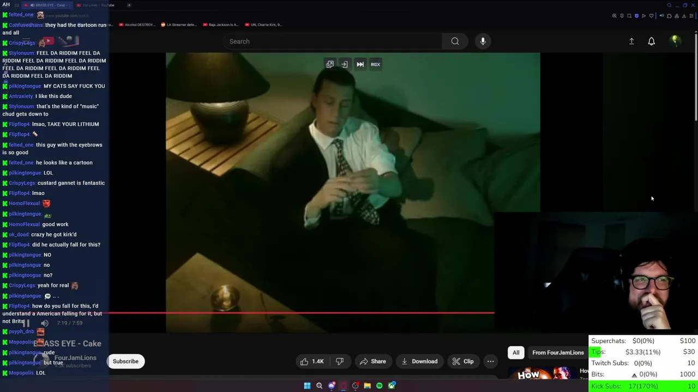The image size is (698, 392).
Task: Open the more actions ellipsis menu
Action: click(490, 362)
